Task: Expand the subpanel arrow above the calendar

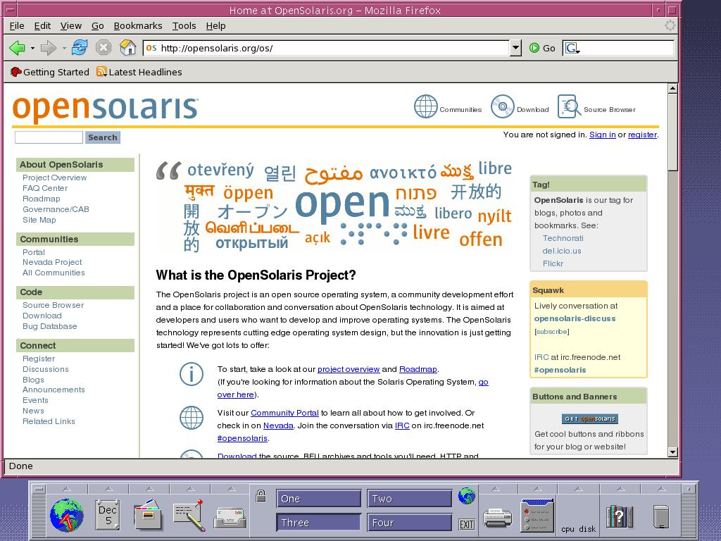Action: tap(108, 488)
